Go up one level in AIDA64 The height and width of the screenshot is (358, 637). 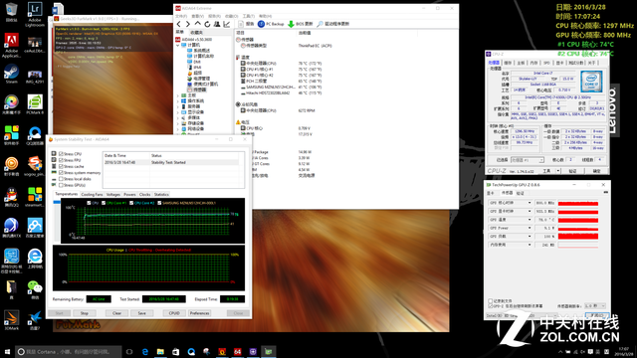click(197, 24)
